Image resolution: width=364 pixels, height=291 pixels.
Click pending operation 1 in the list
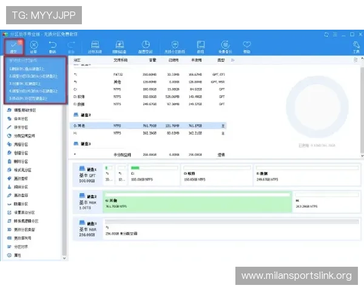point(27,69)
